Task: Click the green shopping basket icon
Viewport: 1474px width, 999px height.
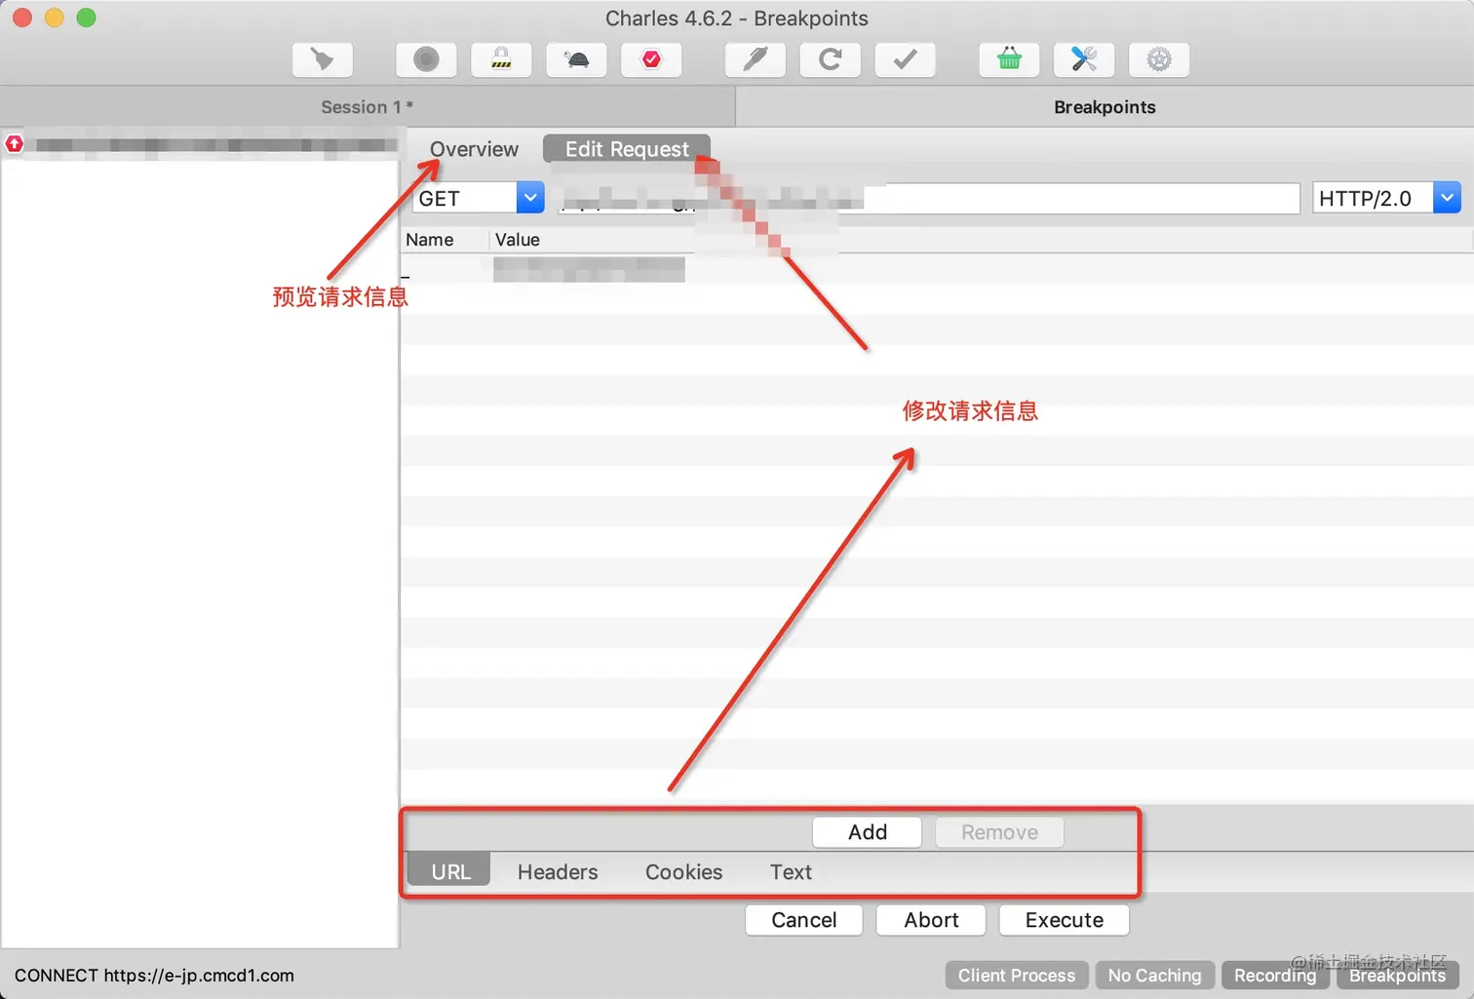Action: (x=1009, y=59)
